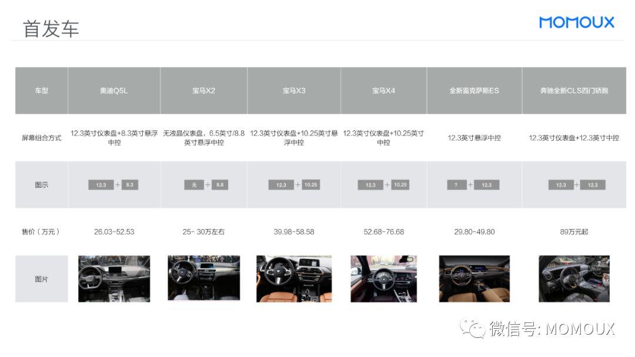The width and height of the screenshot is (635, 357).
Task: Click the price 25- 30万左右
Action: click(x=203, y=232)
